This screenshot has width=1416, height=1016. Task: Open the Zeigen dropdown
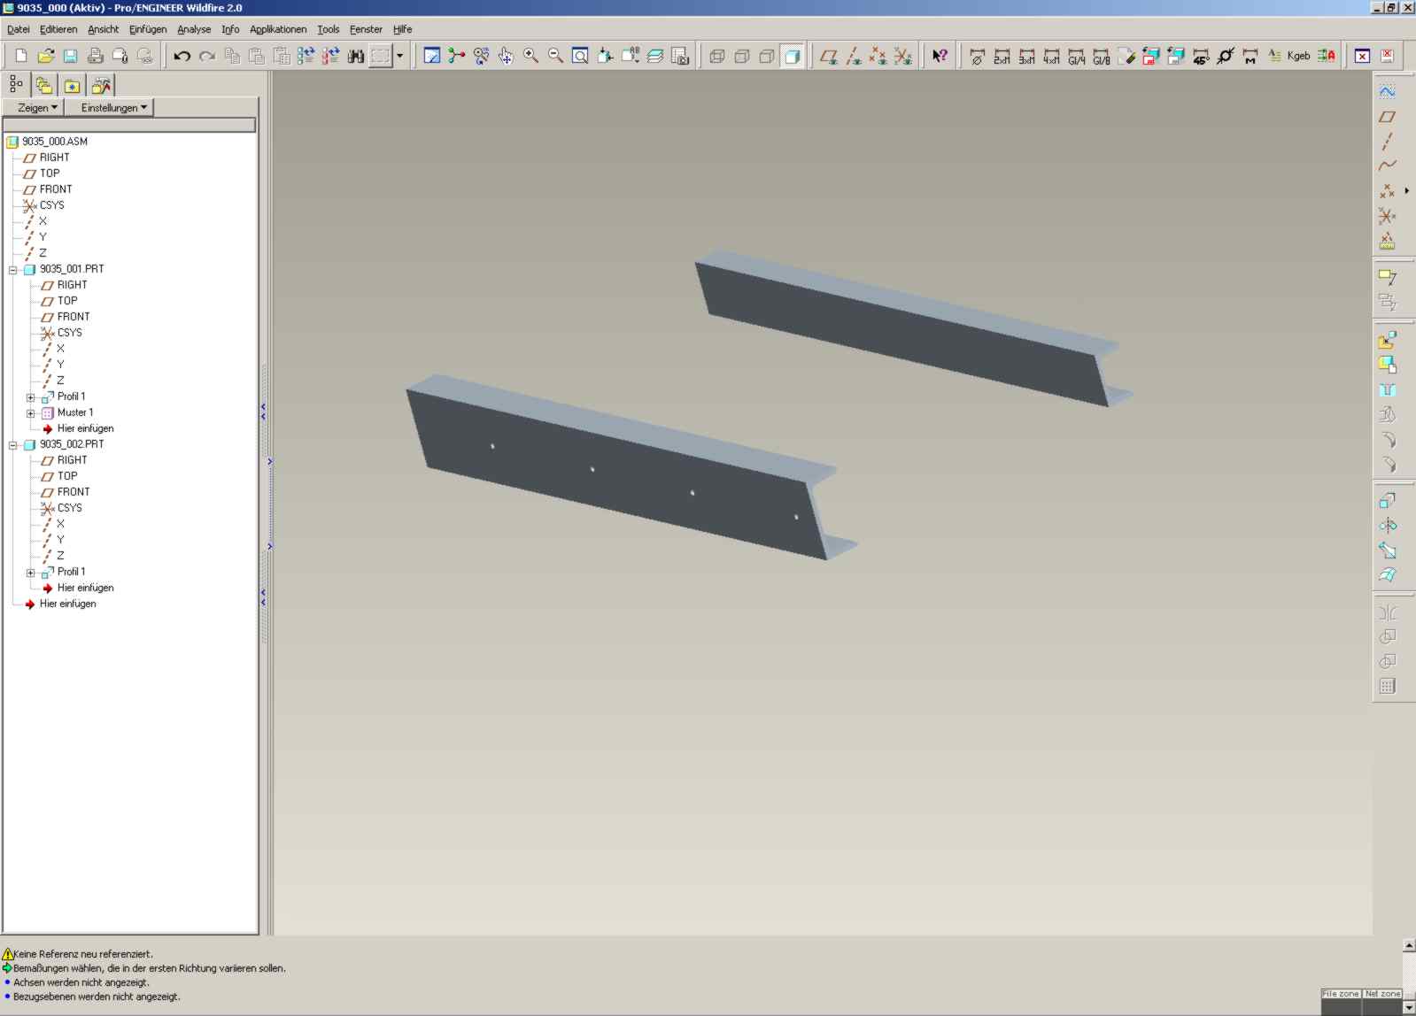click(x=37, y=108)
